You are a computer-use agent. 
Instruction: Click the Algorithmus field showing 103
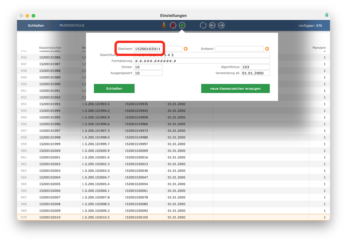pos(255,67)
